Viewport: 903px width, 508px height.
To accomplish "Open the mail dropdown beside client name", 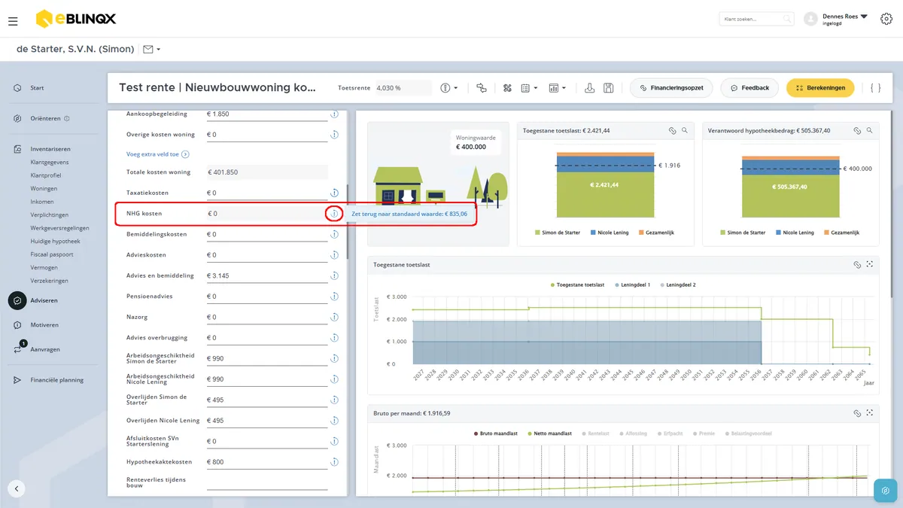I will point(151,50).
